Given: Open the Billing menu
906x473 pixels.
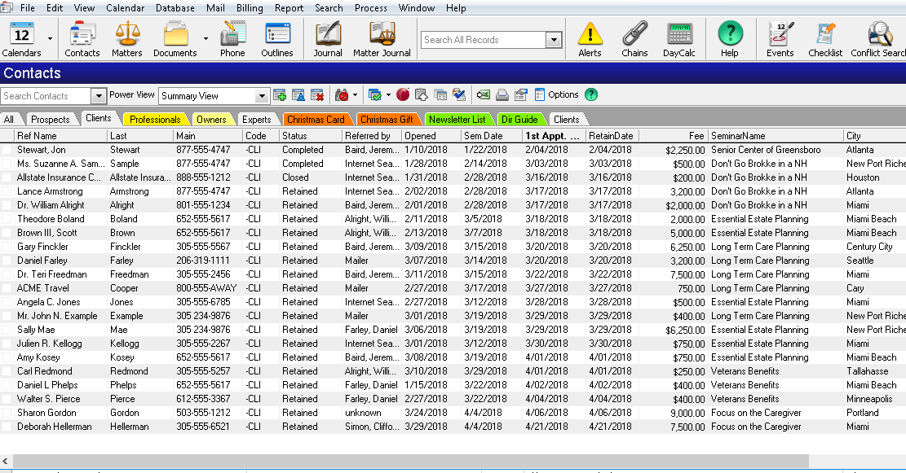Looking at the screenshot, I should 250,8.
